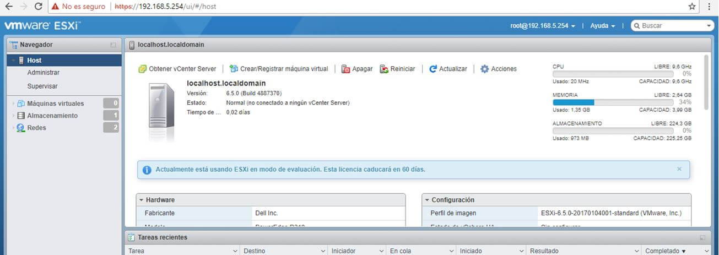Expand Redes tree node
This screenshot has width=719, height=255.
pos(13,128)
